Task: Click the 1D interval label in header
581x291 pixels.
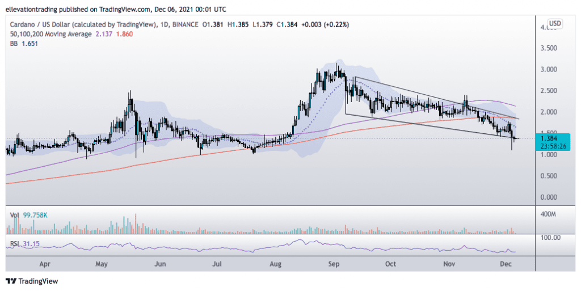Action: (x=165, y=25)
